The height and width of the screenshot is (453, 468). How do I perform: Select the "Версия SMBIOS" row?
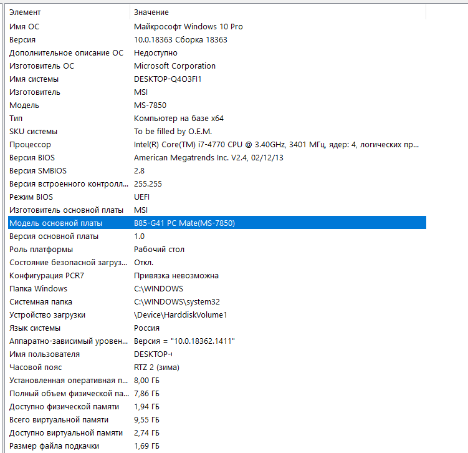click(x=217, y=170)
